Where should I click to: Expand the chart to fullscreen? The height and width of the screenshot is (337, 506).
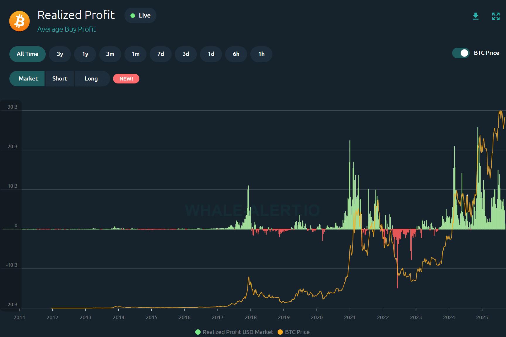496,16
